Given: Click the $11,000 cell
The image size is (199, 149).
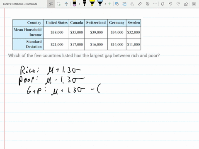Looking at the screenshot, I should pyautogui.click(x=133, y=44).
